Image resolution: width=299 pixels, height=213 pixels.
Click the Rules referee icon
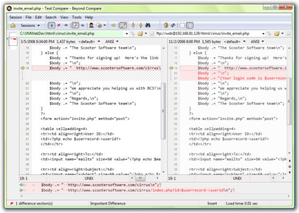(x=91, y=26)
